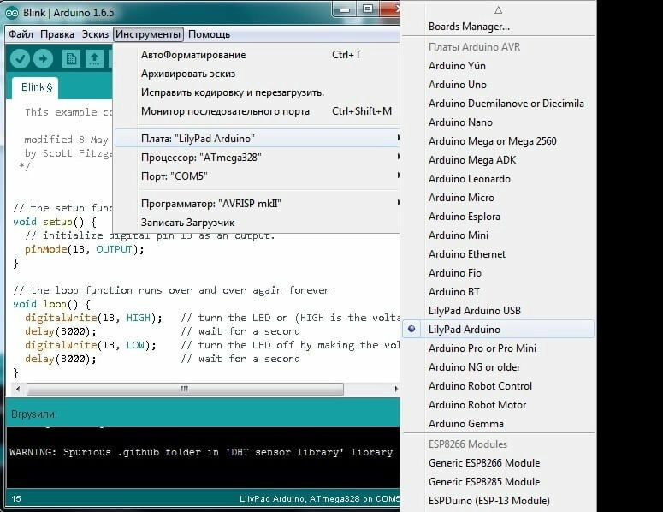The image size is (663, 512).
Task: Choose Generic ESP8285 Module
Action: point(499,482)
